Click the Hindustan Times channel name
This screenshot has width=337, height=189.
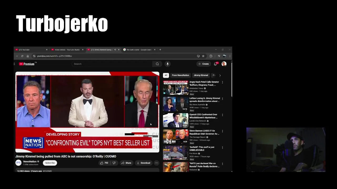click(196, 88)
